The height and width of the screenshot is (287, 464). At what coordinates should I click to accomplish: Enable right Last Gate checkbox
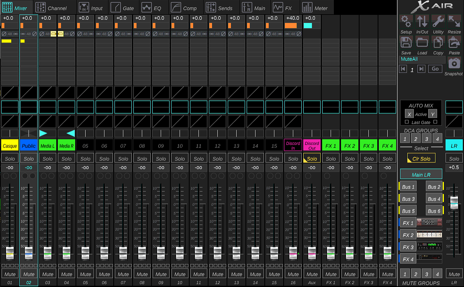pyautogui.click(x=435, y=122)
